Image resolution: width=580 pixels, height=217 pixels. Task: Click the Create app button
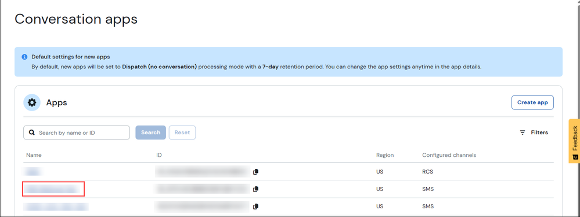click(532, 102)
